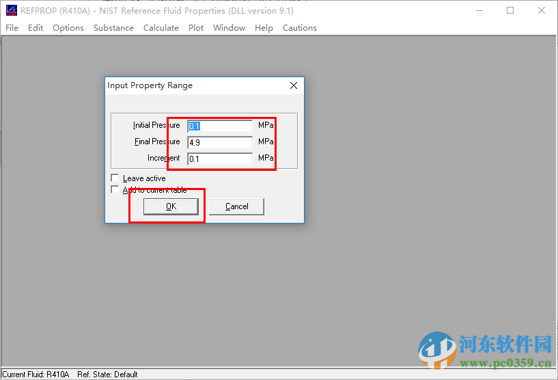Enable the Add to current table checkbox
Image resolution: width=558 pixels, height=380 pixels.
click(115, 189)
